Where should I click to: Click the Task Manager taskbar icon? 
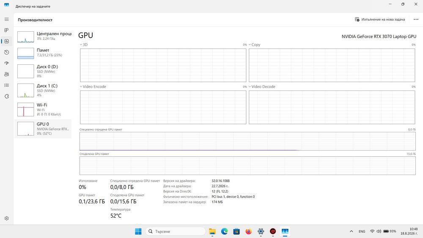click(285, 231)
